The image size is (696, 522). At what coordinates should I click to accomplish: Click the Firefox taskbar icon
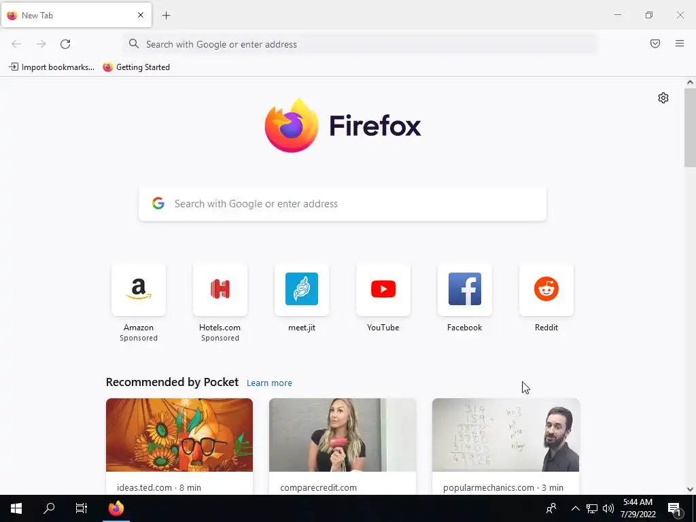pyautogui.click(x=116, y=508)
